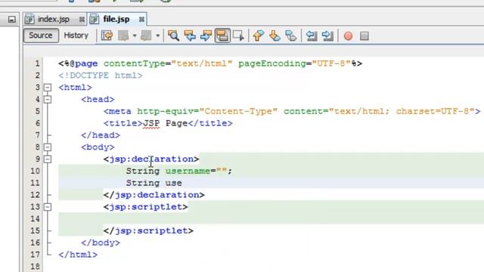Click the "UTF-8" string on line 1
This screenshot has width=484, height=272.
point(331,63)
